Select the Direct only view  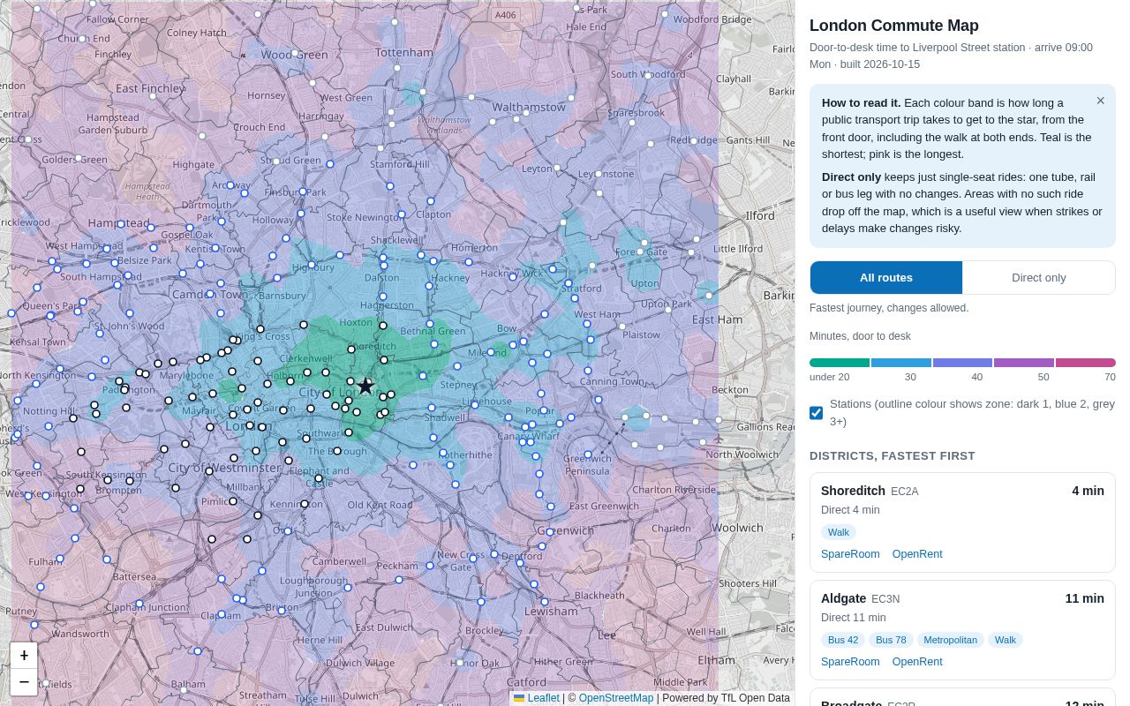[1039, 277]
